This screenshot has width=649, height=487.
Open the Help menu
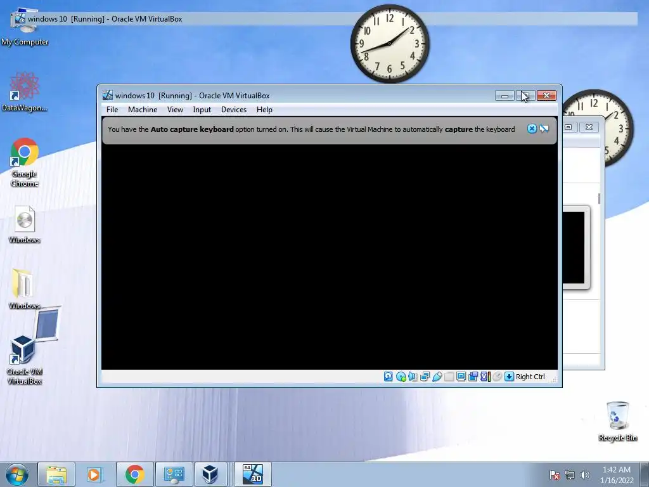pyautogui.click(x=264, y=110)
